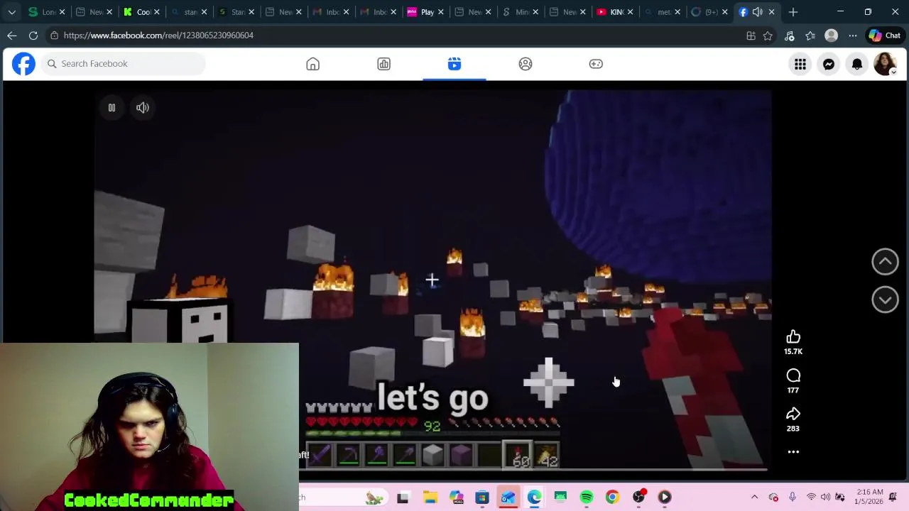Image resolution: width=909 pixels, height=511 pixels.
Task: Share the reel
Action: coord(793,414)
